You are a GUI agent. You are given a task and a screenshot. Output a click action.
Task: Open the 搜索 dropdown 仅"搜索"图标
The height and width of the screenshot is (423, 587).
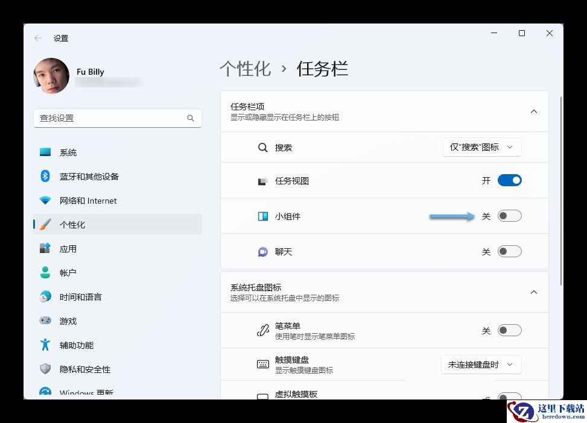[482, 147]
